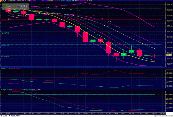The width and height of the screenshot is (173, 117).
Task: Click the Su day marker on time axis
Action: [1, 113]
